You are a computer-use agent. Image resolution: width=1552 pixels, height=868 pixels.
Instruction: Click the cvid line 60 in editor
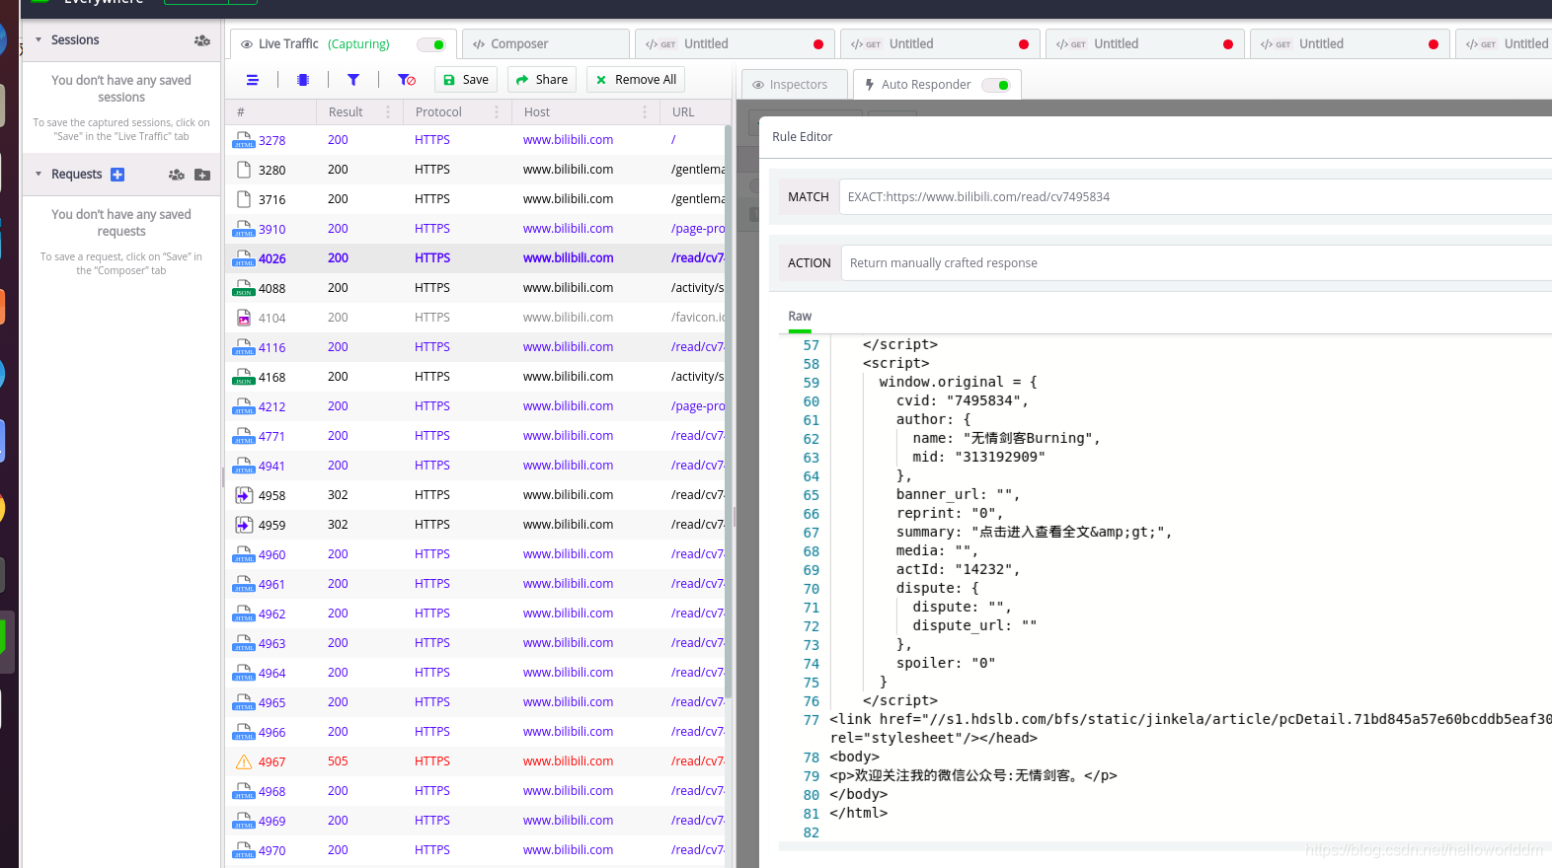coord(963,401)
